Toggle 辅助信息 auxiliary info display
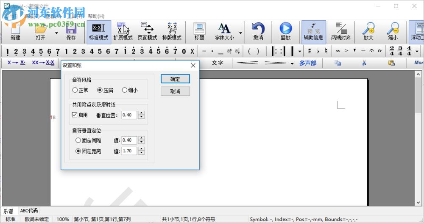Screen dimensions: 424x223 [x=314, y=32]
